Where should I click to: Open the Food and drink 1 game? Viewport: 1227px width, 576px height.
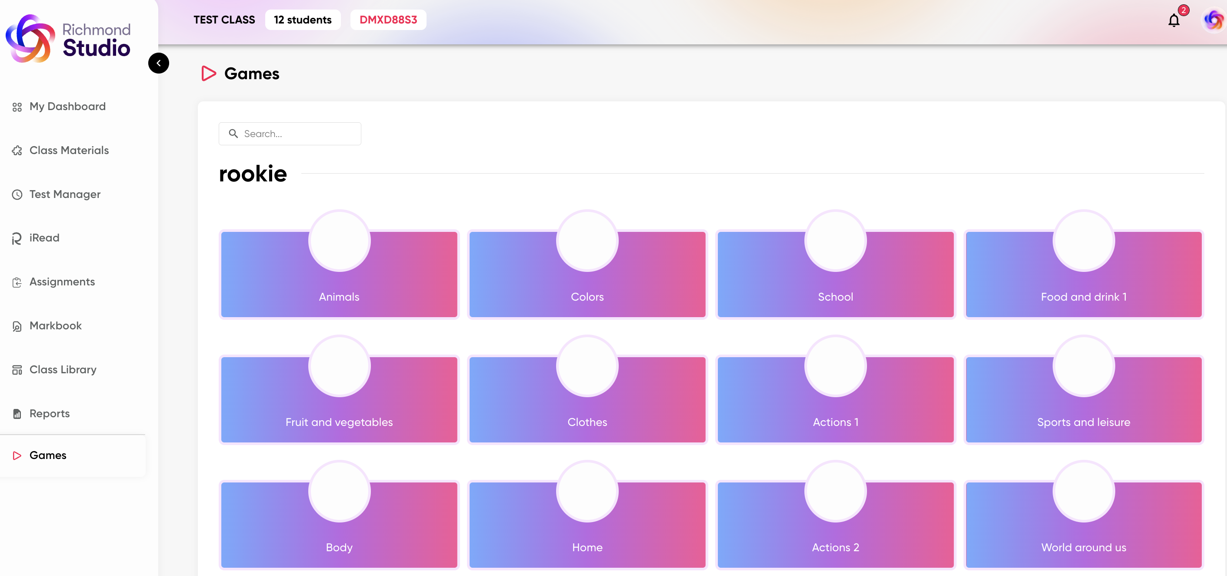point(1083,275)
